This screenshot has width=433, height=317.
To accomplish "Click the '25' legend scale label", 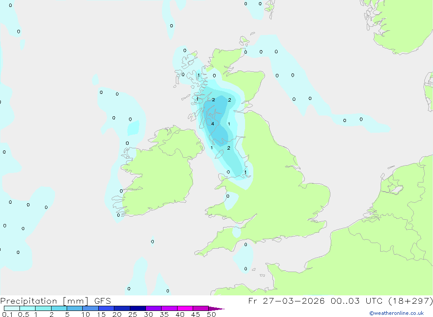I will 133,314.
